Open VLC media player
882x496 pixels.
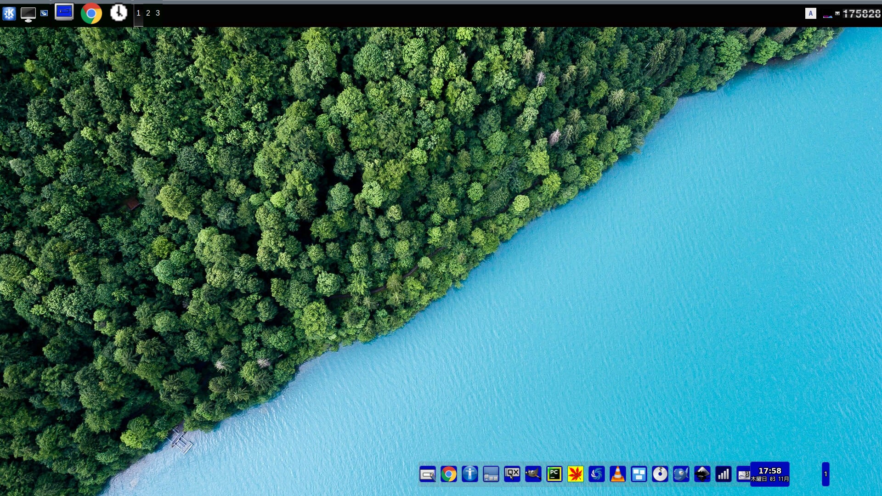[x=617, y=474]
